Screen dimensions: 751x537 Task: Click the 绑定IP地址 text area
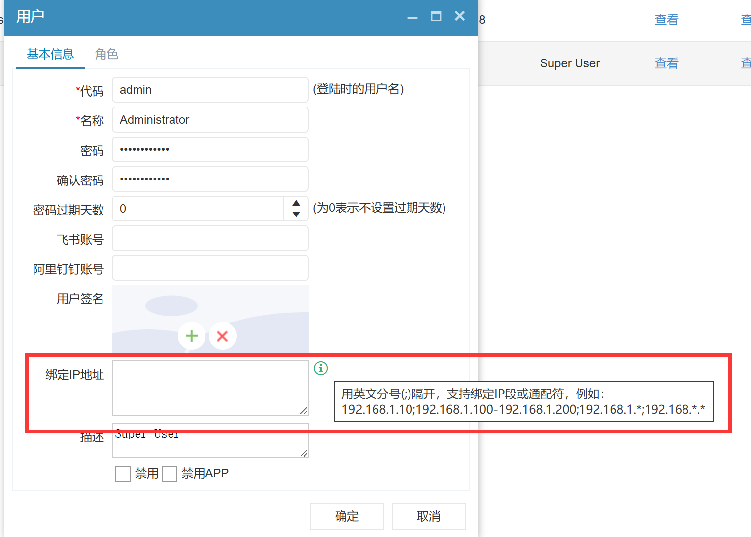(x=210, y=388)
